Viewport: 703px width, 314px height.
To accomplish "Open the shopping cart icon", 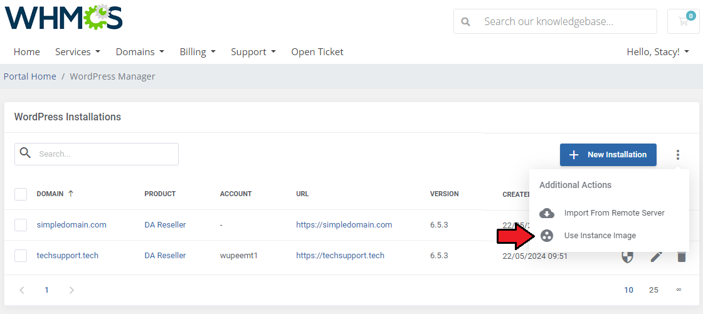I will tap(684, 21).
